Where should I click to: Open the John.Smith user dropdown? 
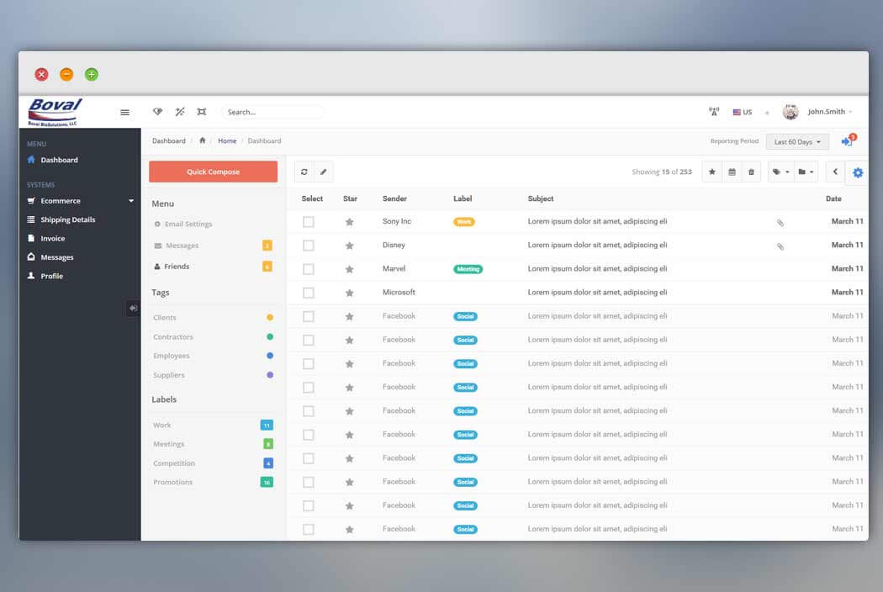click(829, 112)
